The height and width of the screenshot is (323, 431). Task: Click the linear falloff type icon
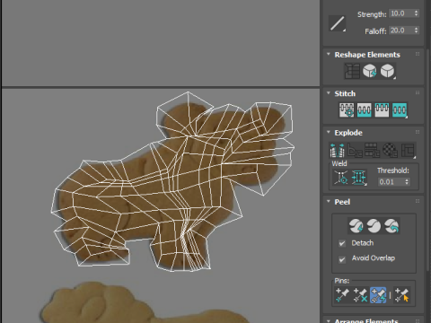coord(337,23)
